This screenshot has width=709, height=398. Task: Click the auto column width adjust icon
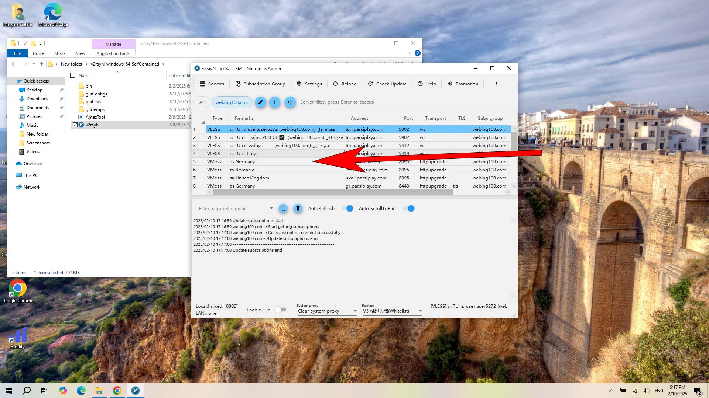[x=290, y=102]
